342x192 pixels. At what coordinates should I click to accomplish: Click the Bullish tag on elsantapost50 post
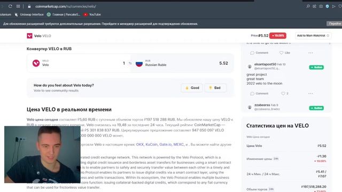(x=316, y=67)
